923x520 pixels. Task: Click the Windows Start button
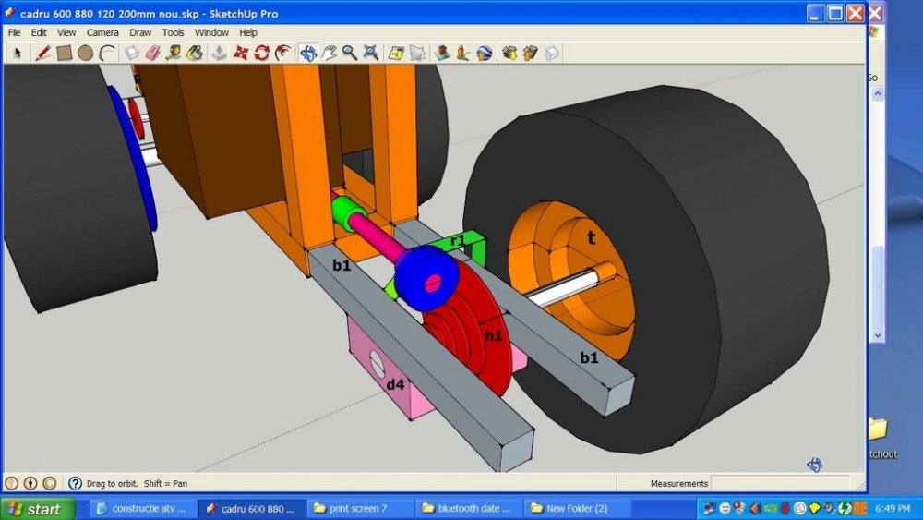(38, 508)
